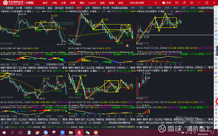218x136 pixels.
Task: Open the news headline 大摩CEO:银行业并未陷入危机
Action: click(x=151, y=123)
